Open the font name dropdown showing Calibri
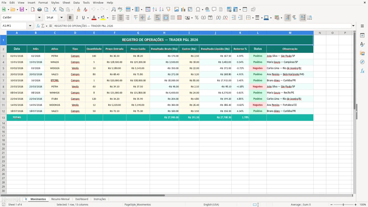 [x=39, y=18]
